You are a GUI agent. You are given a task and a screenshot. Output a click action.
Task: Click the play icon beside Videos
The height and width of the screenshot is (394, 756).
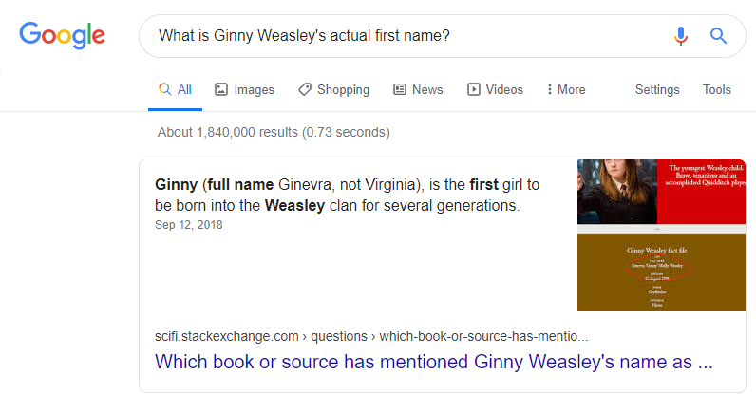(x=473, y=89)
